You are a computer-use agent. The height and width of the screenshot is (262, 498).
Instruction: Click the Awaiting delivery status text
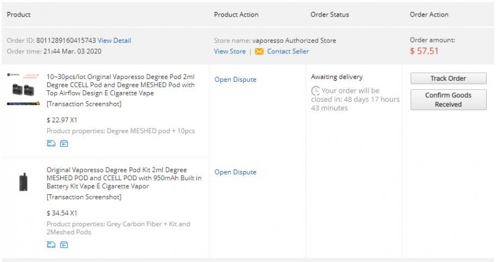click(x=337, y=77)
